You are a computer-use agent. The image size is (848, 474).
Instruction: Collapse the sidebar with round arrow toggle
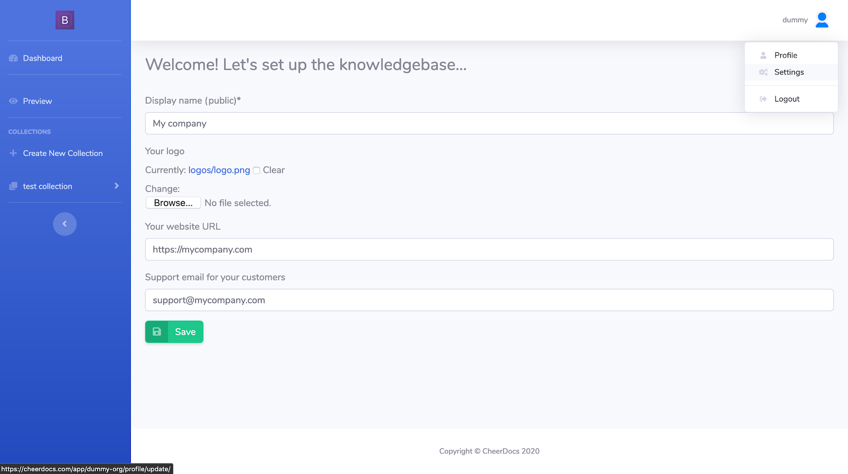[65, 224]
